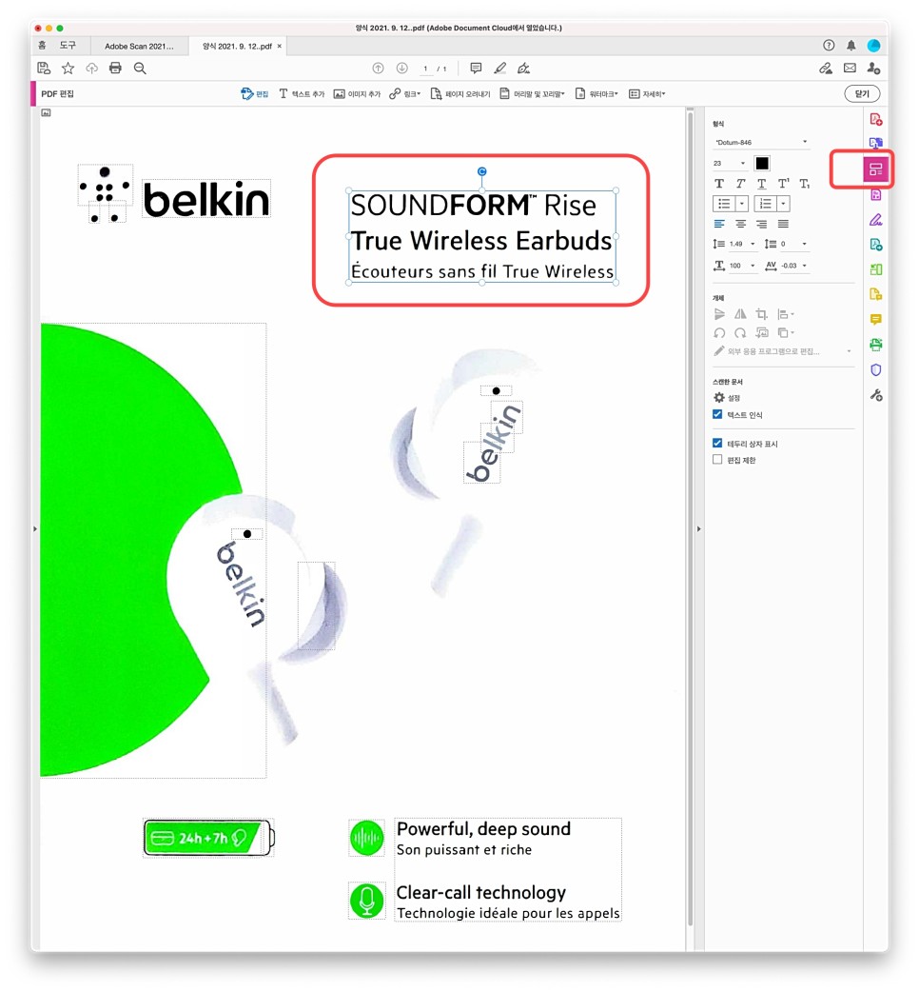Center align the text
Image resolution: width=919 pixels, height=992 pixels.
click(x=741, y=224)
